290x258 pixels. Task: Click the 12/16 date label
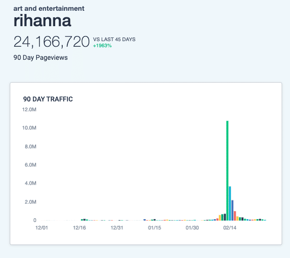[x=80, y=228]
